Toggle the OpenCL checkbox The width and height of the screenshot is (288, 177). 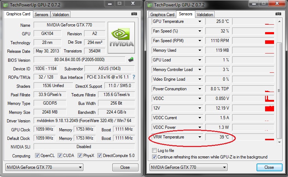tap(37, 156)
